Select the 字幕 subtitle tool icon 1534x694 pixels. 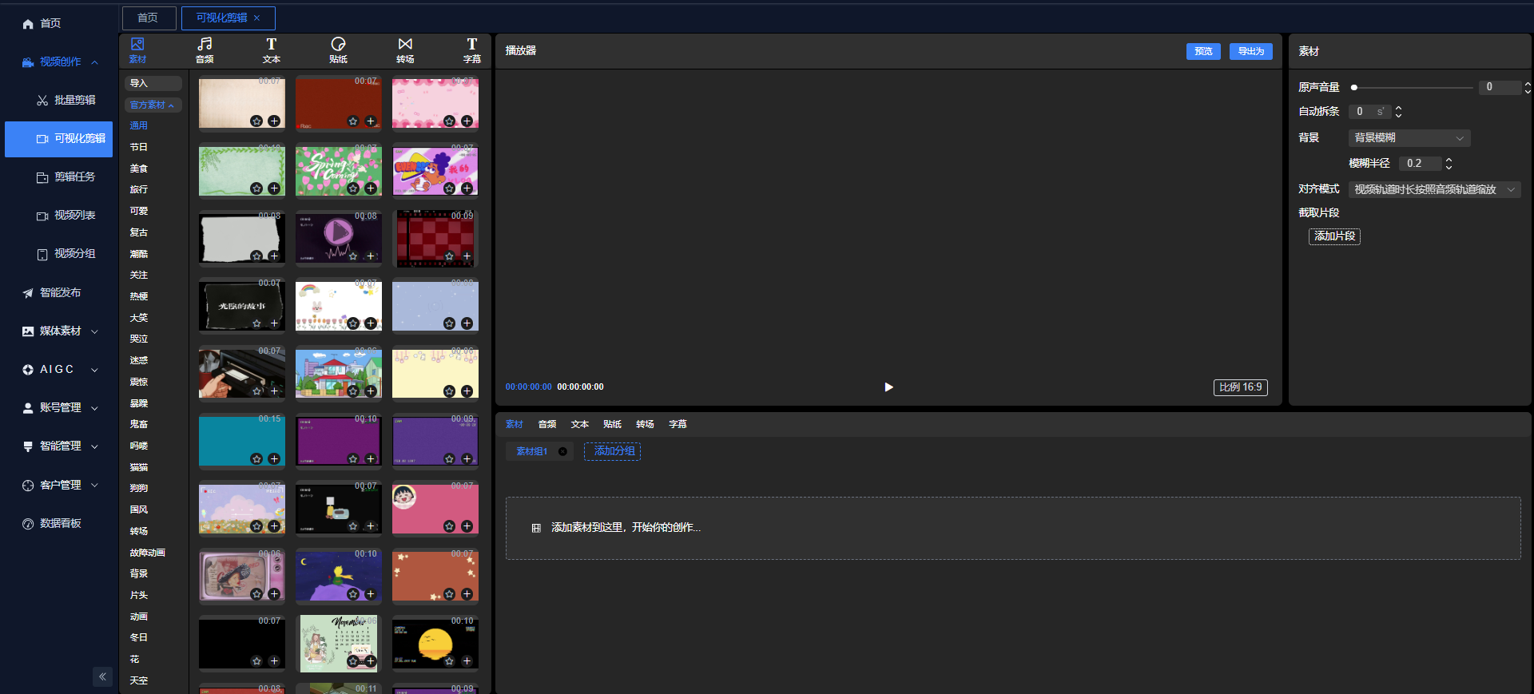(x=471, y=50)
